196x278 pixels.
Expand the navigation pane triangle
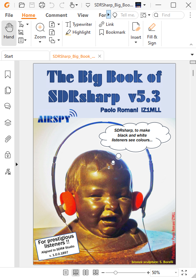tap(17, 164)
